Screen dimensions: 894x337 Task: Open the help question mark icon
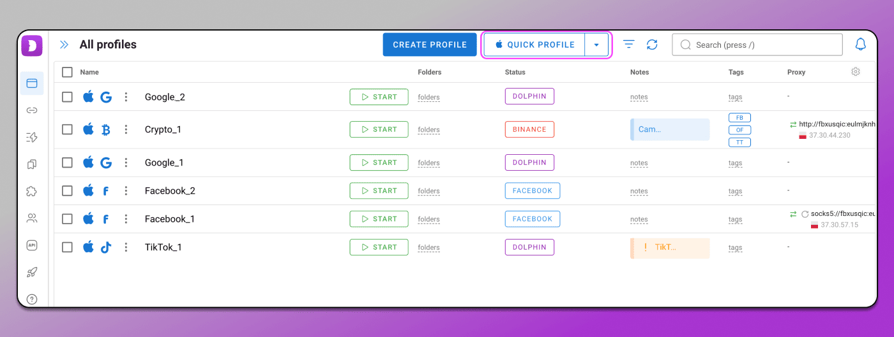[32, 299]
